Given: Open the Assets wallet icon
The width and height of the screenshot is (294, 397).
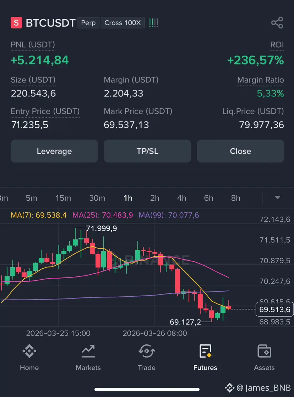Looking at the screenshot, I should click(x=264, y=351).
